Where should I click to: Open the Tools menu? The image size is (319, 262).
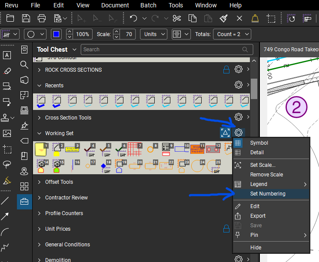176,5
